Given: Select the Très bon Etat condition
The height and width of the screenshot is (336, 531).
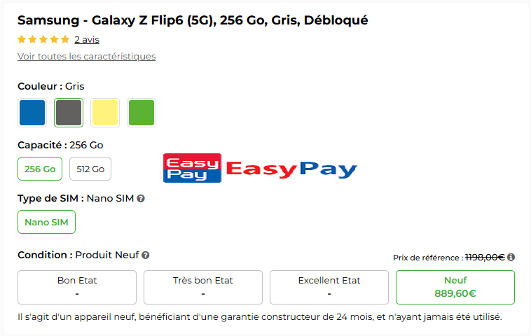Looking at the screenshot, I should pyautogui.click(x=203, y=287).
